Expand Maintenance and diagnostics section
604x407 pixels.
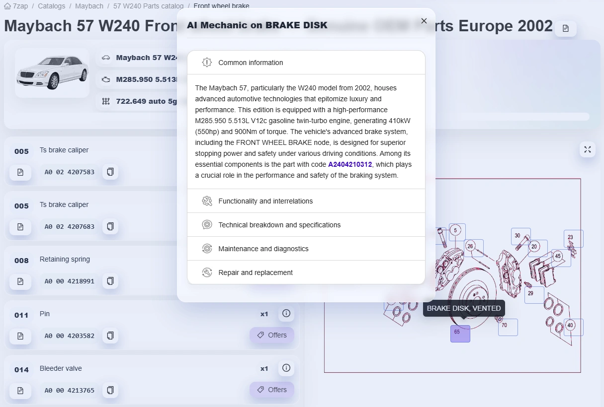point(306,249)
